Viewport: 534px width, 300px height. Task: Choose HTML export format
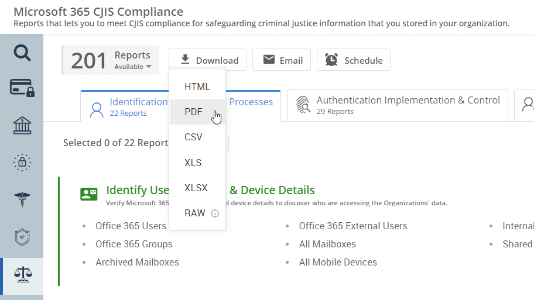(x=197, y=87)
